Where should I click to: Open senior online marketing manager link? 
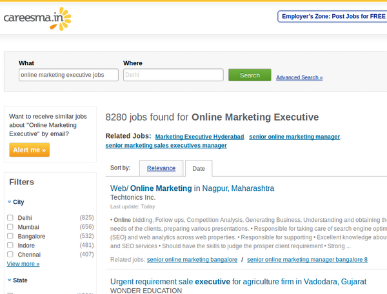point(295,137)
